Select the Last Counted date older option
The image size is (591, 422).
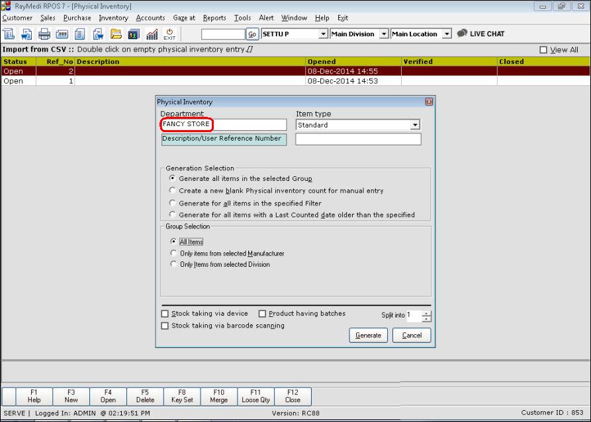click(172, 215)
